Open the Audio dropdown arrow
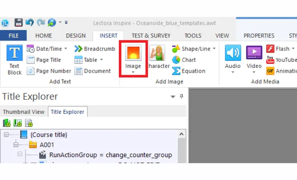Image resolution: width=297 pixels, height=180 pixels. point(233,72)
